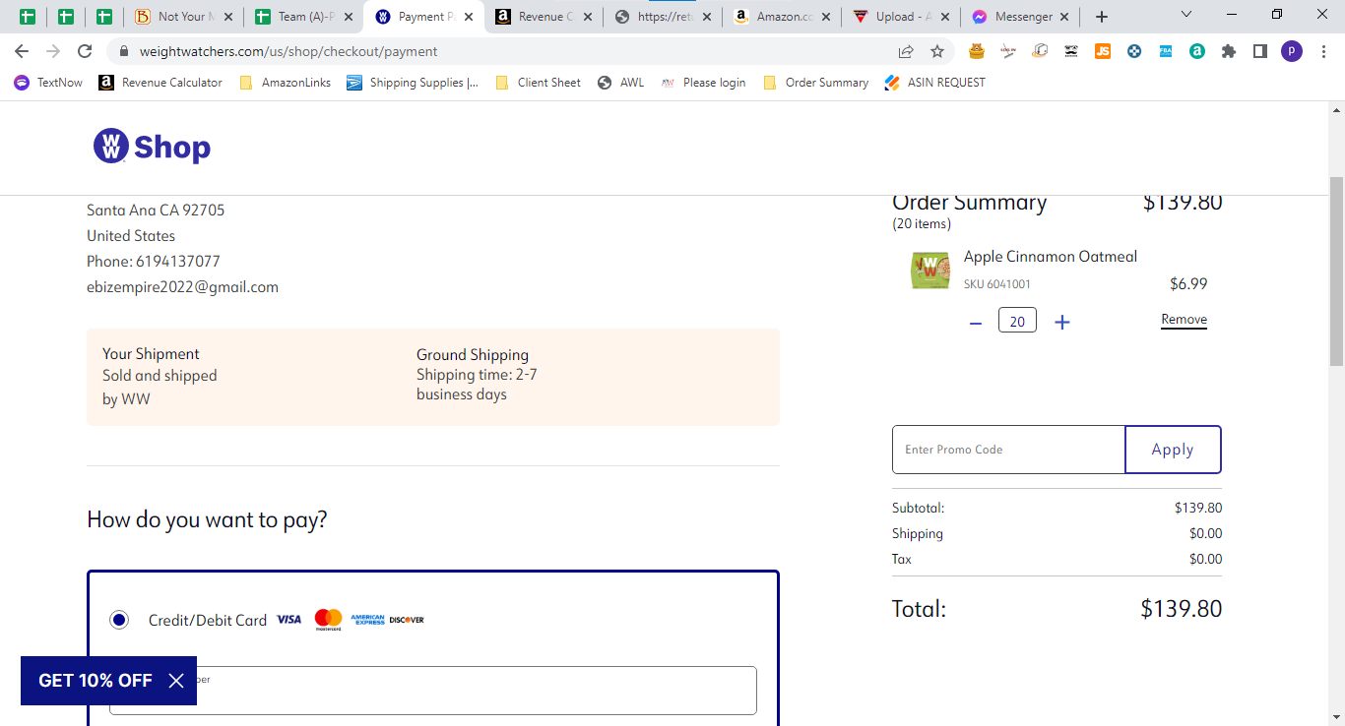Click the ebizempire2022@gmail.com email text

[183, 287]
